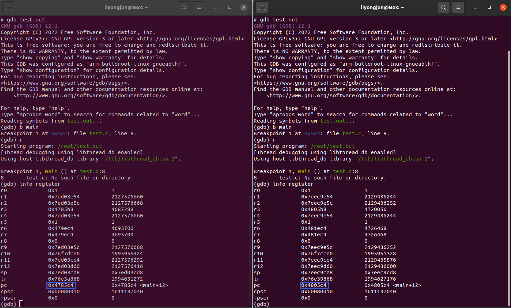Click 'GNU gdb (GDB) 12.1' in left terminal
This screenshot has height=308, width=511.
click(x=29, y=26)
